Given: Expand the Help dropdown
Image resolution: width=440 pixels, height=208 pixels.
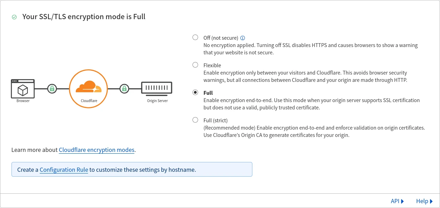Looking at the screenshot, I should click(424, 201).
